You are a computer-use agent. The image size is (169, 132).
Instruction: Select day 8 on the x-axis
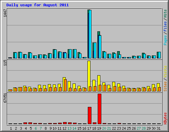pos(46,128)
